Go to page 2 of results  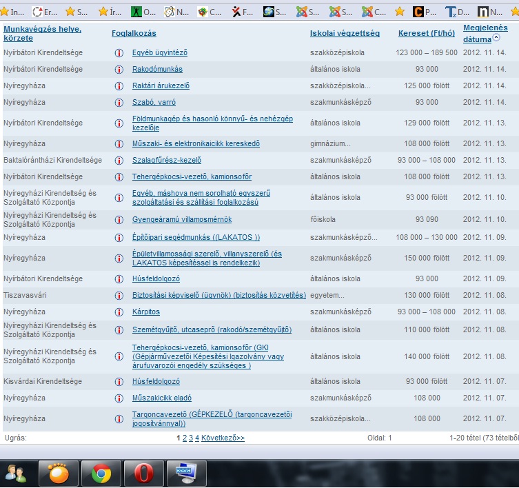tap(184, 438)
